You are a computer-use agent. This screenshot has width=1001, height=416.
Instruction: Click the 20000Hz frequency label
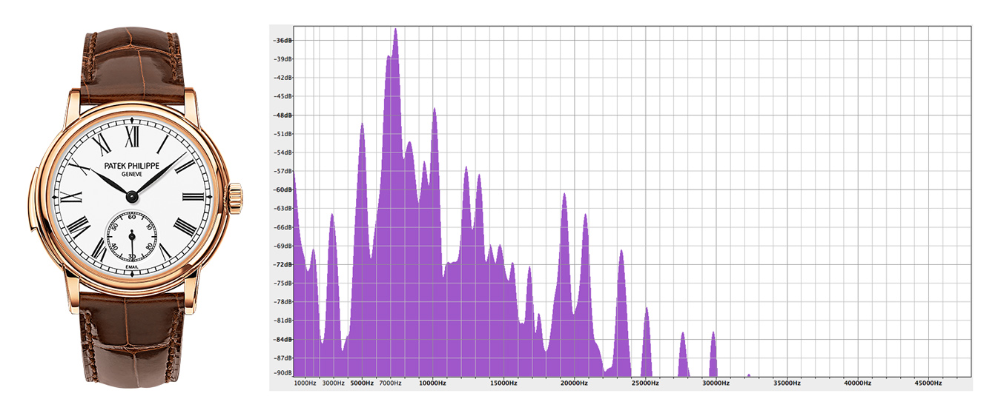(x=575, y=383)
